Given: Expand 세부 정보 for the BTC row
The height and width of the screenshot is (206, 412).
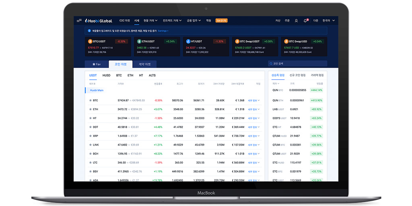Looking at the screenshot, I should click(x=254, y=101).
